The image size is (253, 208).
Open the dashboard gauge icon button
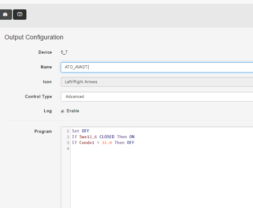point(5,14)
